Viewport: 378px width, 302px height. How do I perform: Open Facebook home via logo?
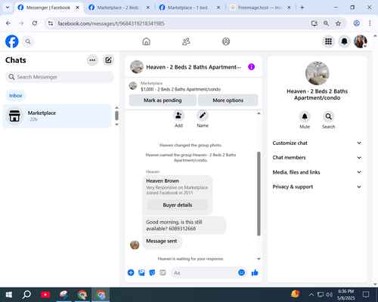[12, 42]
